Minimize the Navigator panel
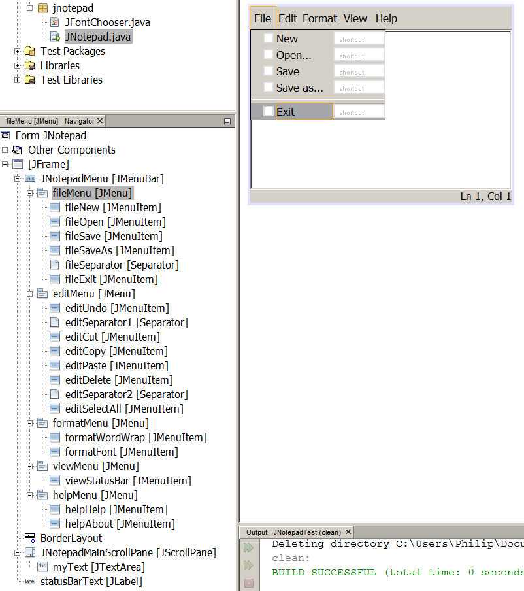The width and height of the screenshot is (524, 591). click(x=227, y=121)
